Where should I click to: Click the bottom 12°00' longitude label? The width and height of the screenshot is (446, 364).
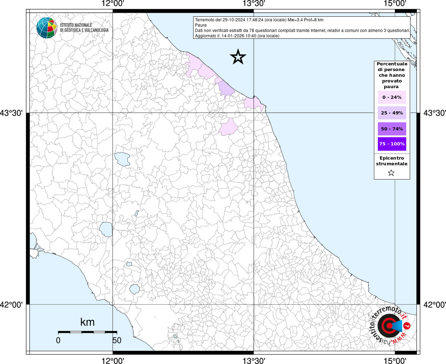coord(113,360)
